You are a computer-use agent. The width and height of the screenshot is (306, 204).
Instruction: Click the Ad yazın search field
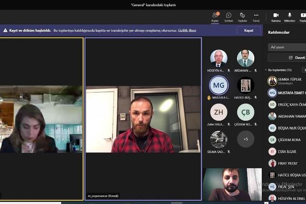click(x=287, y=47)
